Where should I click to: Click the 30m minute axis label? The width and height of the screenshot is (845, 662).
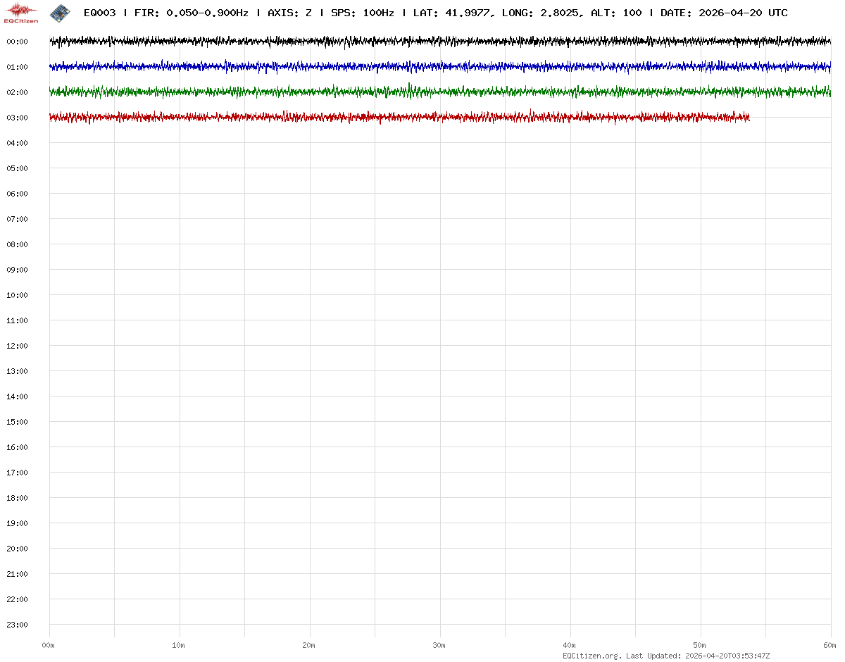pyautogui.click(x=439, y=645)
